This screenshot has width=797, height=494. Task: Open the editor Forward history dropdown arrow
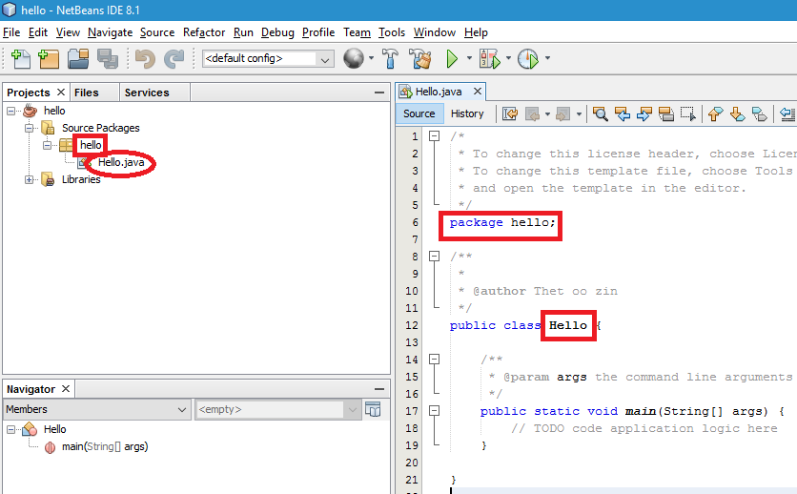tap(579, 113)
